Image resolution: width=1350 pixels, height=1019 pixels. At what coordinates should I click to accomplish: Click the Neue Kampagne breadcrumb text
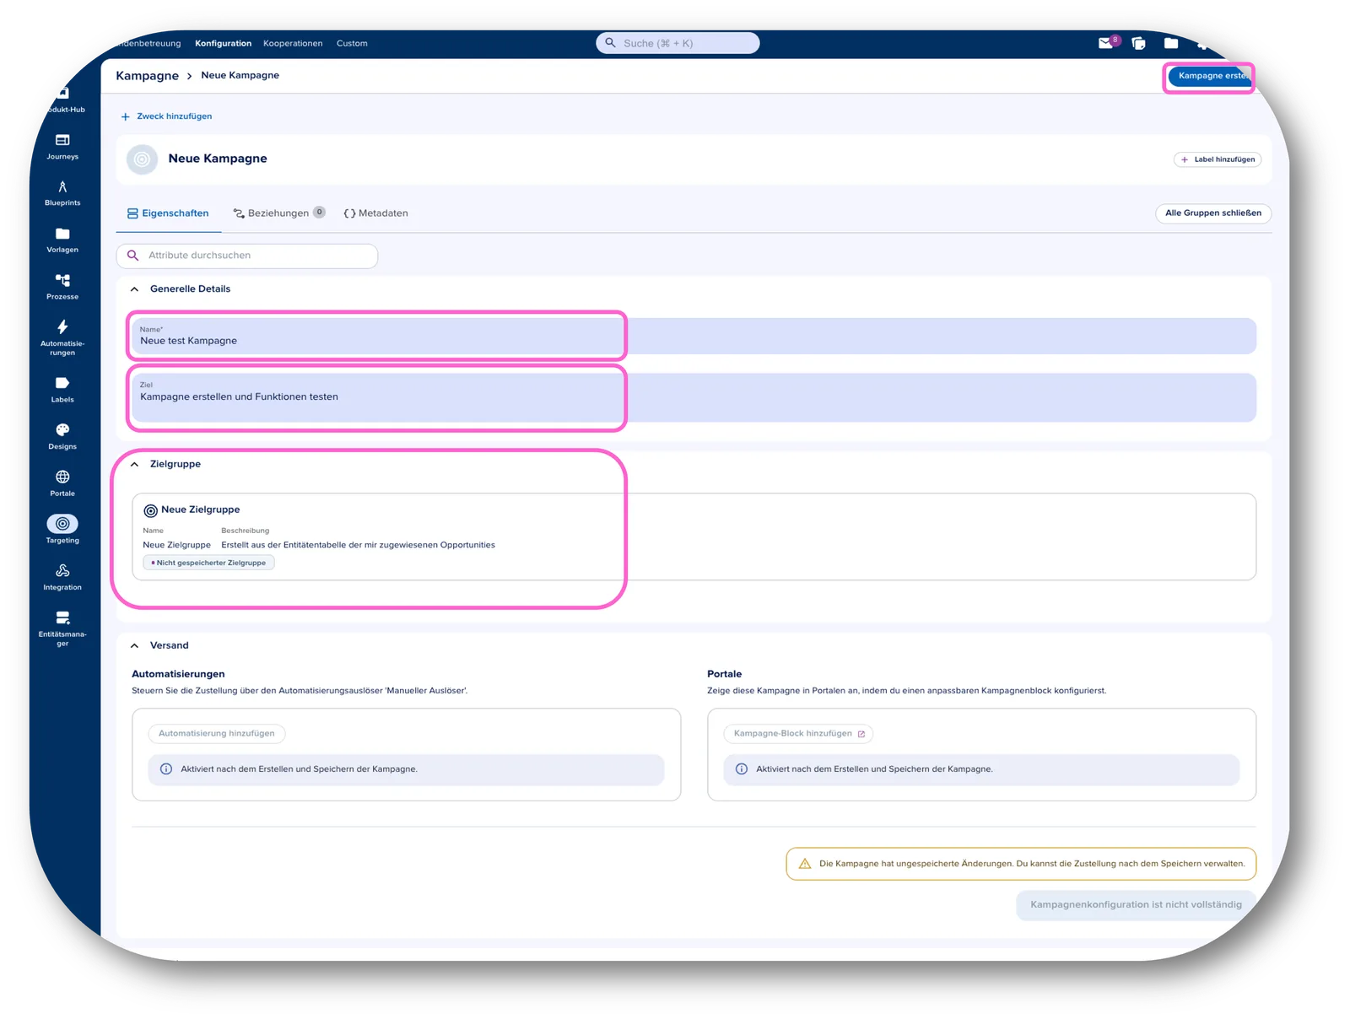click(240, 75)
